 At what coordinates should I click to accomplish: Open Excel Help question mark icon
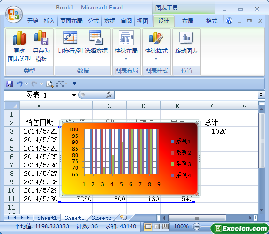(229, 21)
